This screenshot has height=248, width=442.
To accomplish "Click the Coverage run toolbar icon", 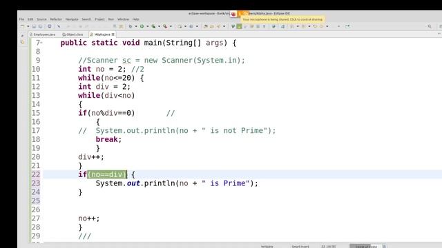I will 153,26.
